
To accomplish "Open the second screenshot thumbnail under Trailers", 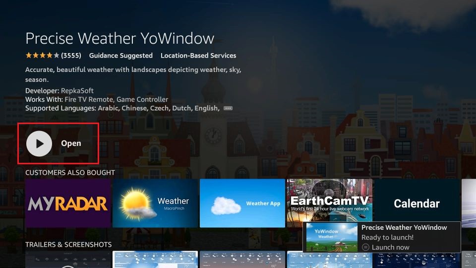I will click(155, 260).
